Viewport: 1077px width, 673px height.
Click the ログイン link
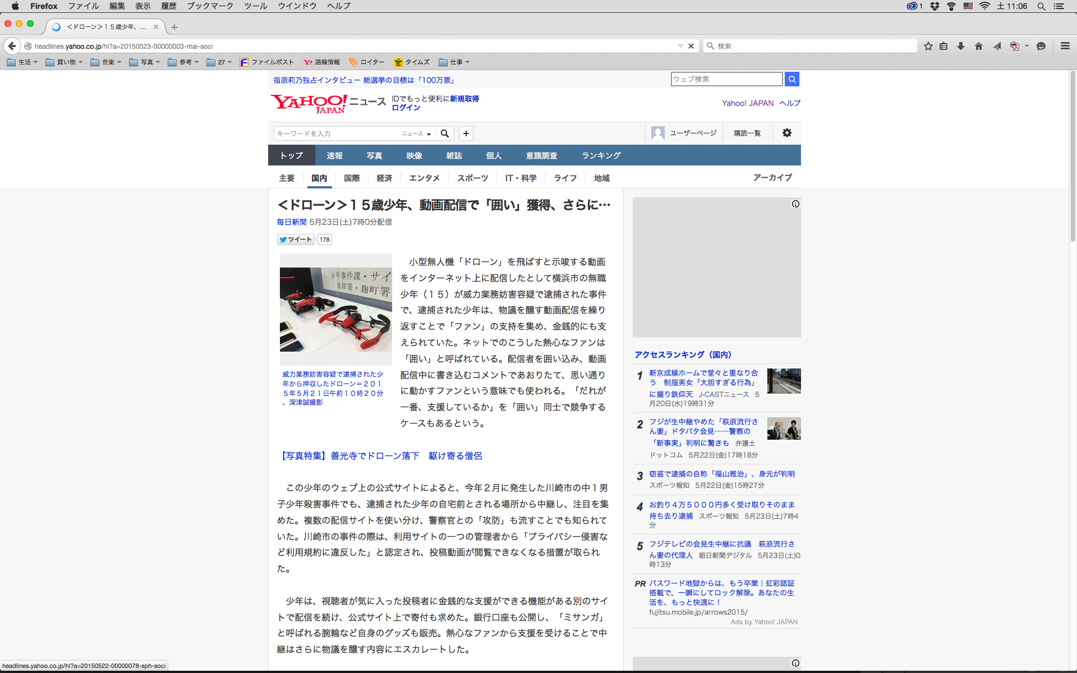tap(406, 108)
